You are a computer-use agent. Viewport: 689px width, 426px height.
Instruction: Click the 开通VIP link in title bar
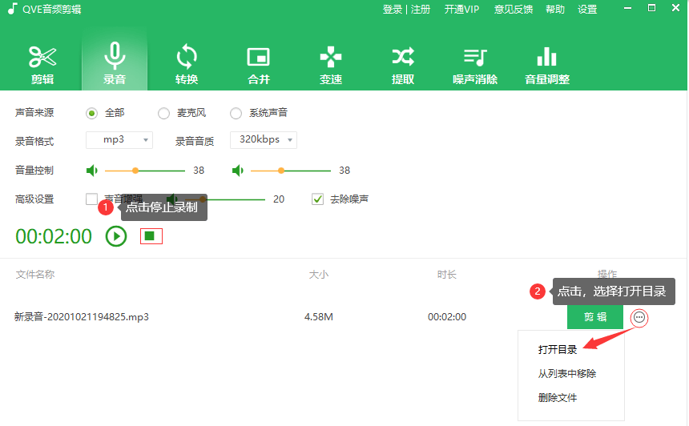461,10
